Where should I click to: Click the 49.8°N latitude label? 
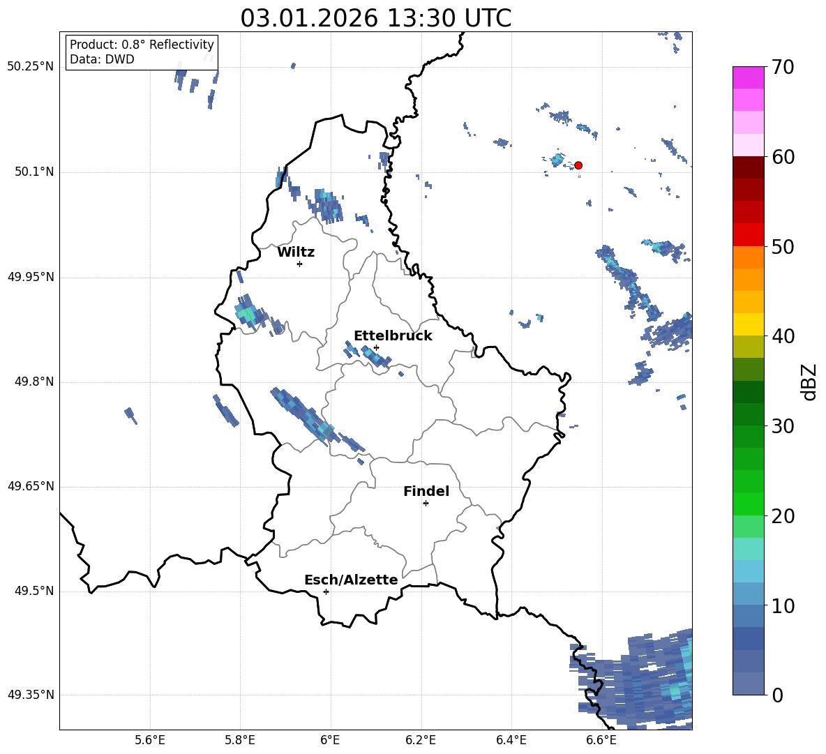(x=34, y=382)
